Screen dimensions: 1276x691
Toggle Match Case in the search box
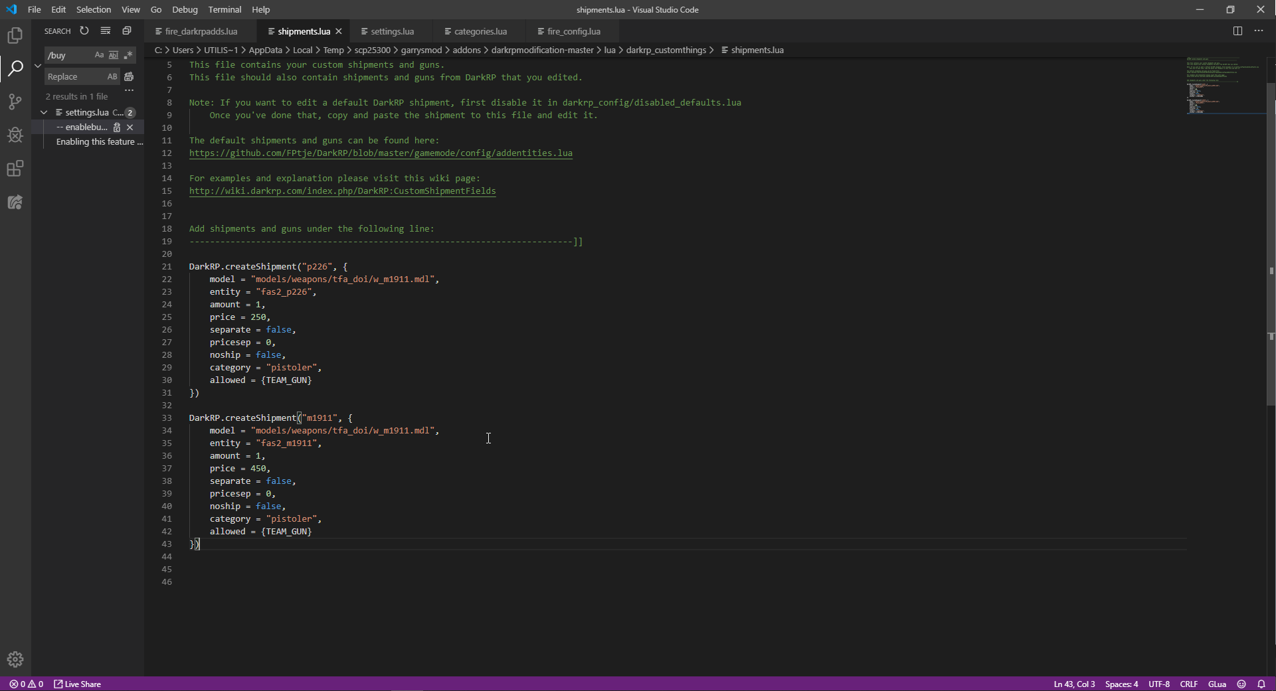pos(99,55)
